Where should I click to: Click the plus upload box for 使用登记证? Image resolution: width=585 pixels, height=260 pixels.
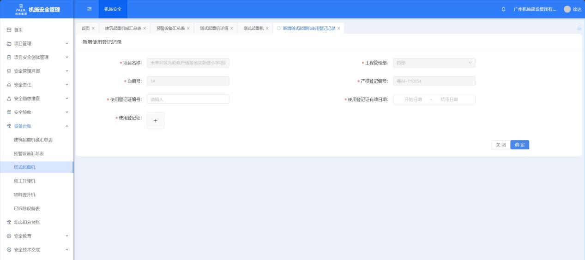(x=156, y=120)
